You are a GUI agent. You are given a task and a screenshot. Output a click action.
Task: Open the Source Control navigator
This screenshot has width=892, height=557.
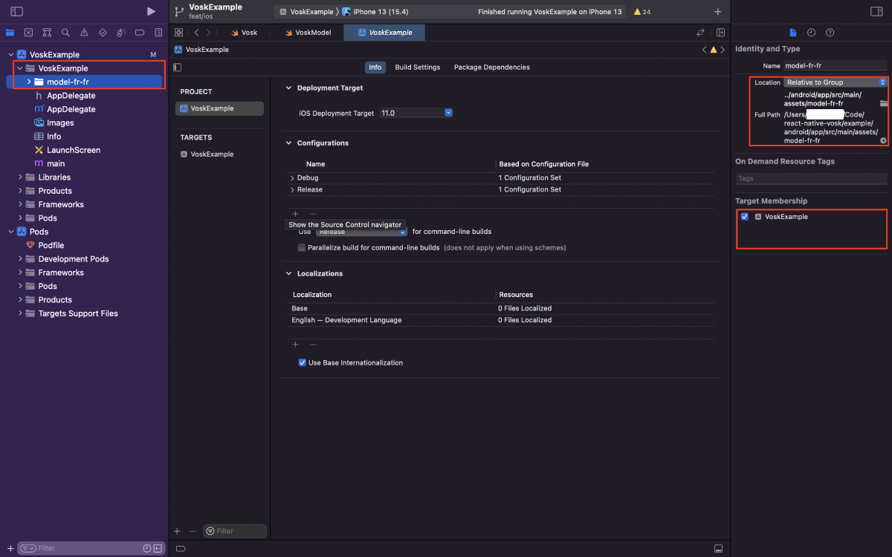(x=28, y=33)
